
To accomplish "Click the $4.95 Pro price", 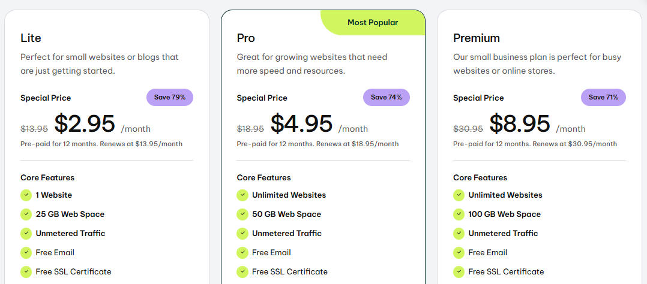I will click(x=301, y=123).
